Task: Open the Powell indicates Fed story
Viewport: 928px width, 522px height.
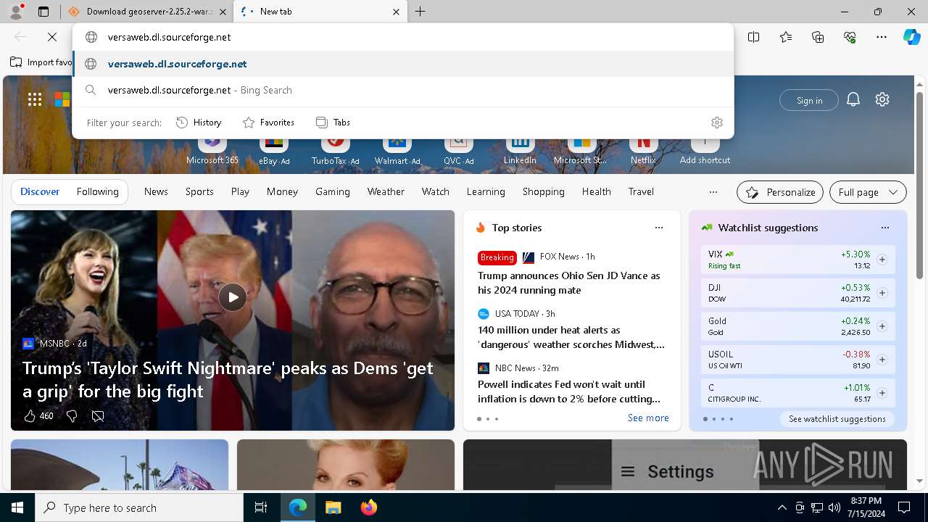Action: coord(569,391)
